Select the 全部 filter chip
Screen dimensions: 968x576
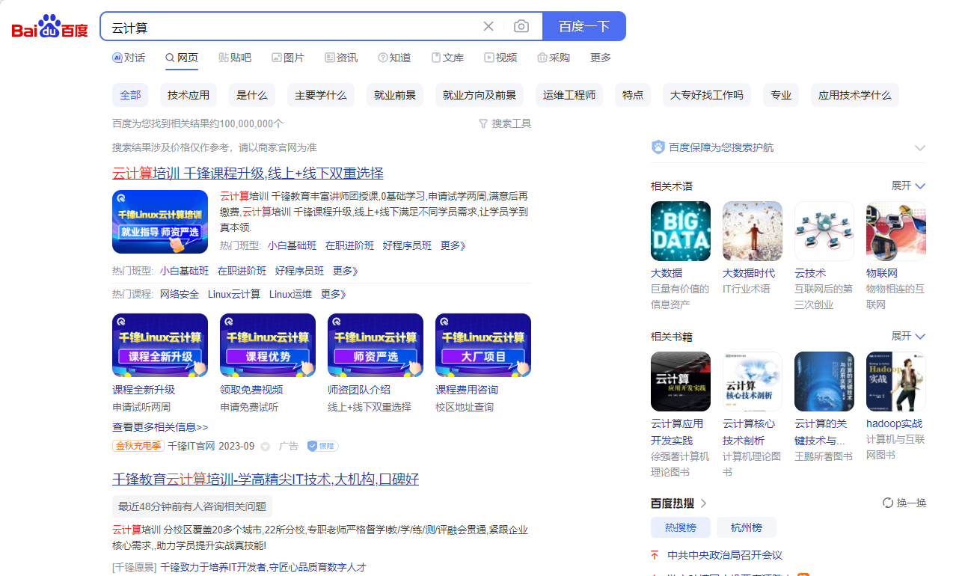click(130, 95)
